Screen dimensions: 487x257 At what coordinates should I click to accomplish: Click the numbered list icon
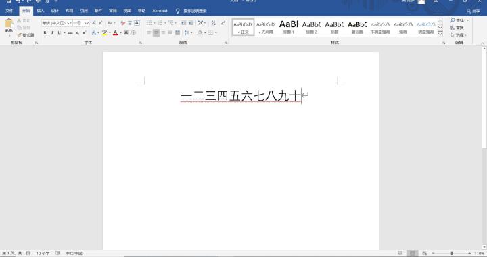click(160, 23)
